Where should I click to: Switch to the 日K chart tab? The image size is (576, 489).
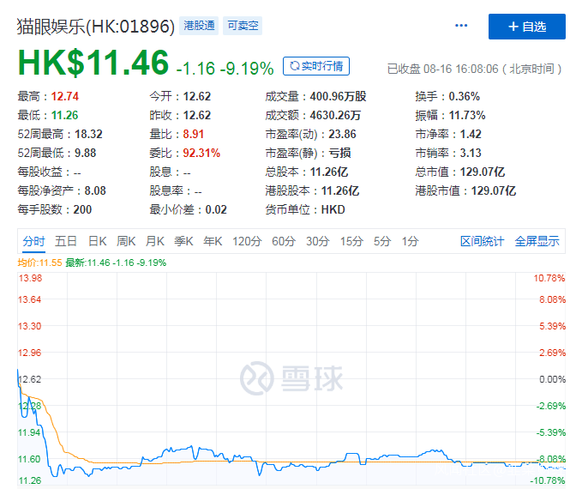98,242
